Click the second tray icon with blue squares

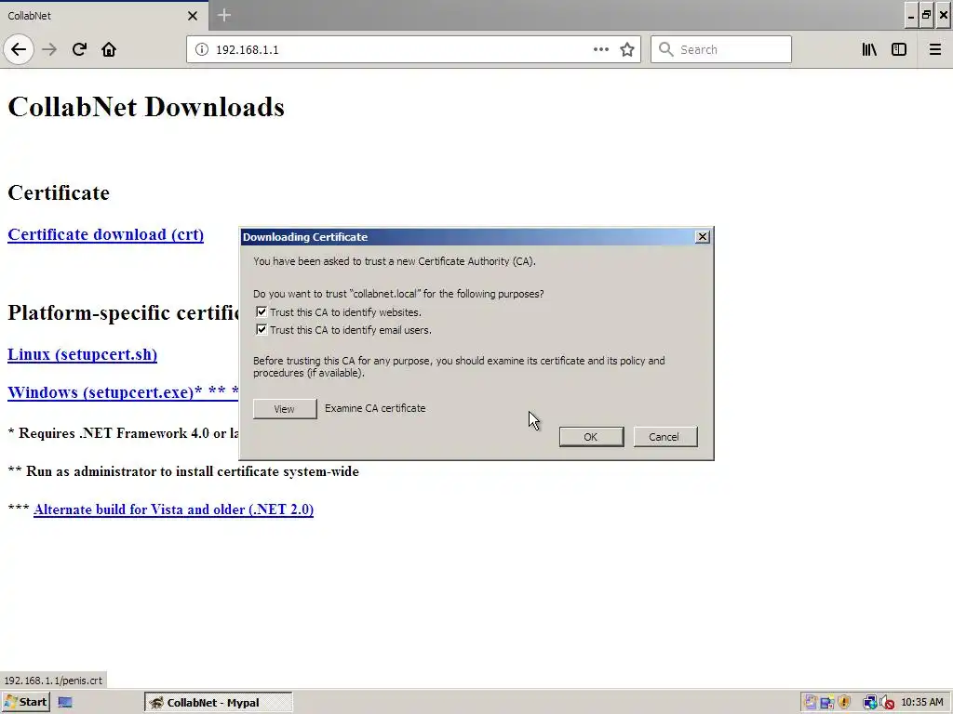pos(826,703)
